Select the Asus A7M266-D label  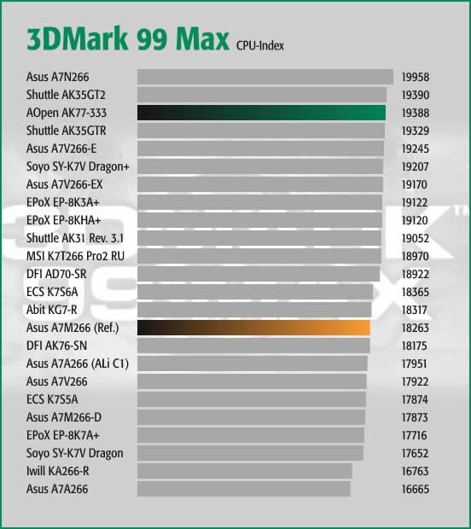point(64,417)
